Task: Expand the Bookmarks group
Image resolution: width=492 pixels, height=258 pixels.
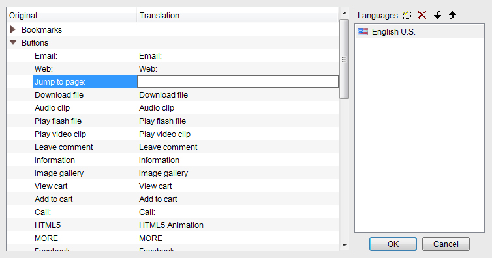Action: tap(13, 29)
